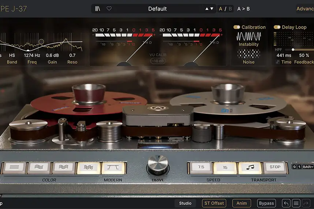Select the fourth lit wavy Color button
The width and height of the screenshot is (314, 209).
pyautogui.click(x=88, y=167)
